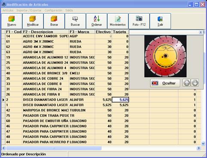The width and height of the screenshot is (207, 158).
Task: Collapse photo panel with double-chevron
Action: point(201,32)
